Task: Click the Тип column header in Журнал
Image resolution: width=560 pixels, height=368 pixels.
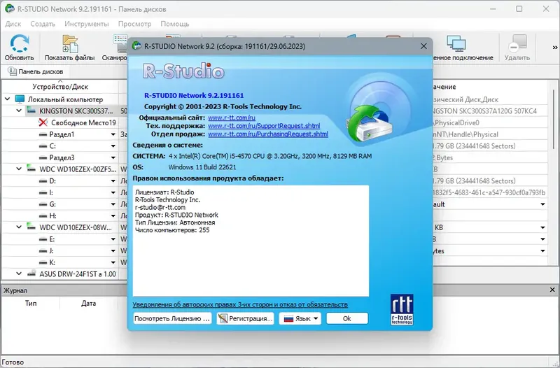Action: coord(31,304)
